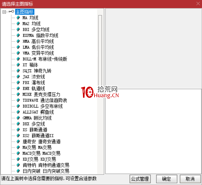Click the icon next to ALLIGAT 鳄鱼线

(x=18, y=112)
